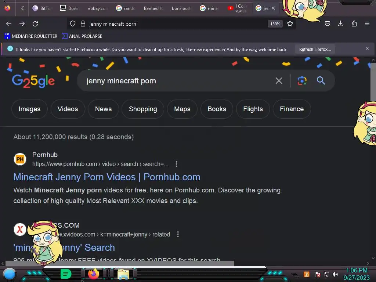Image resolution: width=376 pixels, height=282 pixels.
Task: Click the Java update tray icon
Action: click(x=307, y=274)
